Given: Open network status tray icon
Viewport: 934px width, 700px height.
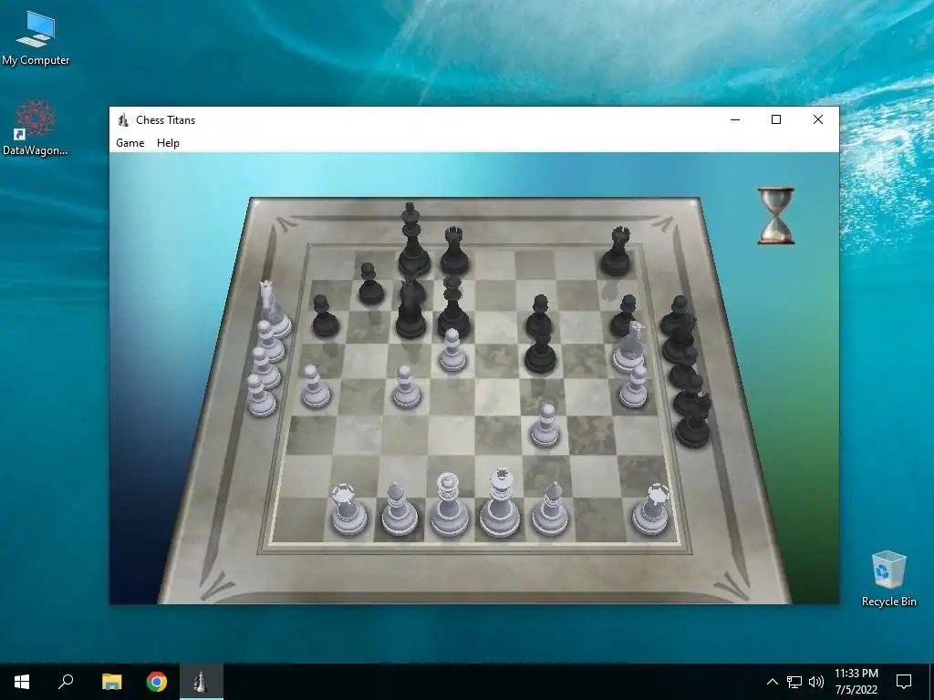Looking at the screenshot, I should pos(794,682).
